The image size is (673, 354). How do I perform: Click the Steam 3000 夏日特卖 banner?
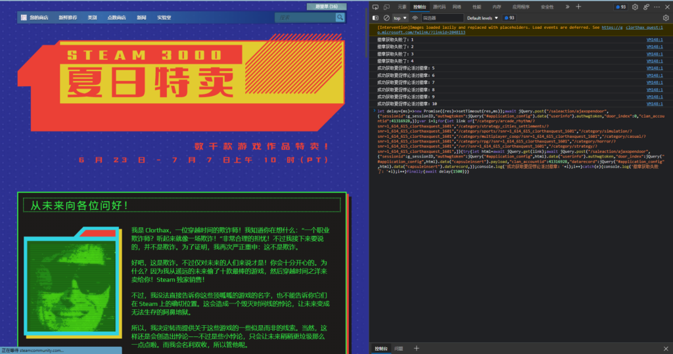[x=181, y=82]
